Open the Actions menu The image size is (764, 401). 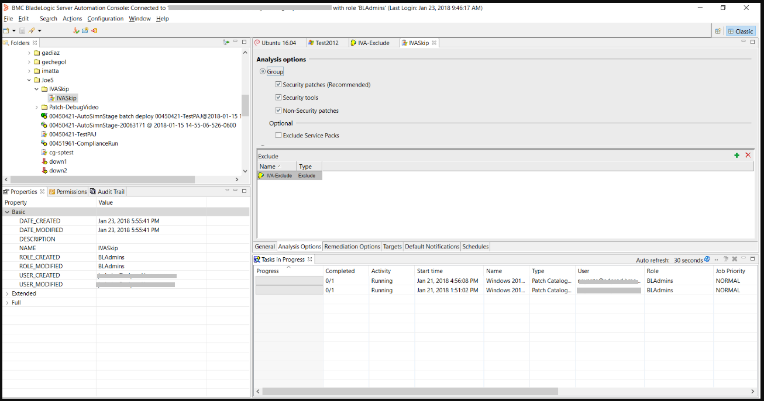coord(73,19)
